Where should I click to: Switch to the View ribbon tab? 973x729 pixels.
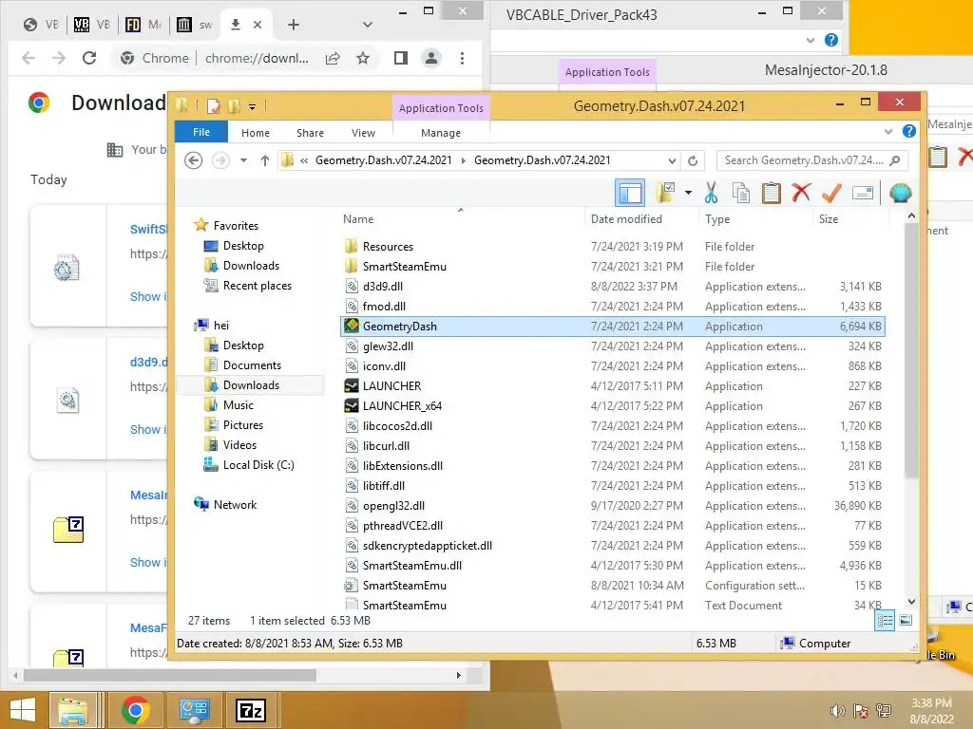pyautogui.click(x=363, y=133)
